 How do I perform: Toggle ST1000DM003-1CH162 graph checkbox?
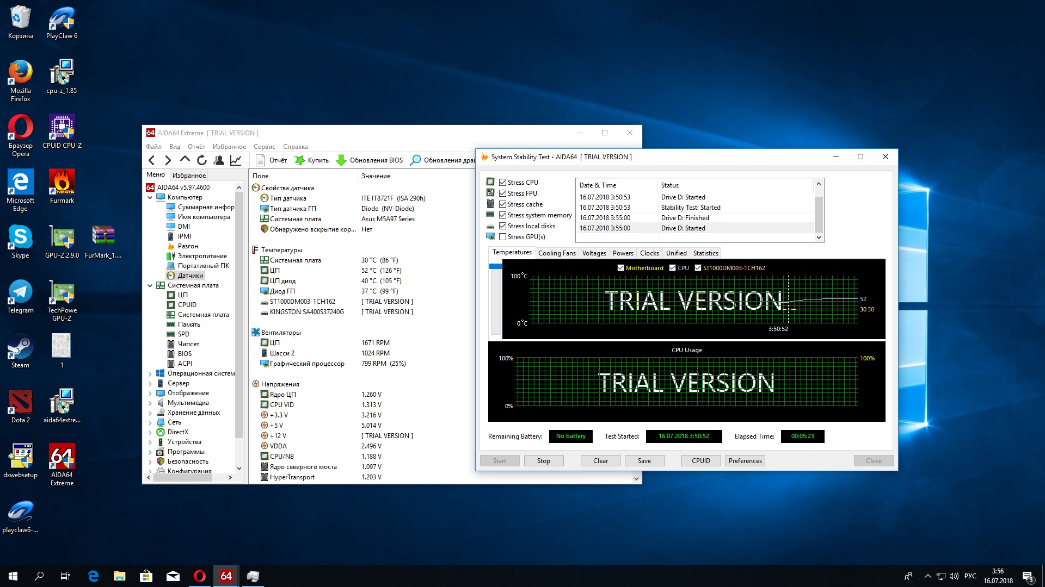(x=698, y=268)
